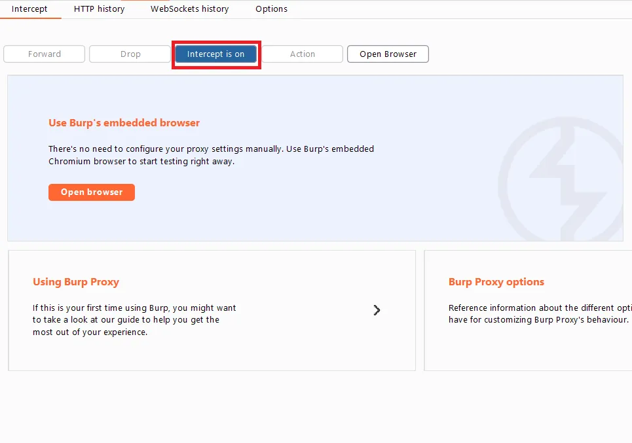Switch to the Intercept tab
The image size is (632, 443).
[29, 9]
